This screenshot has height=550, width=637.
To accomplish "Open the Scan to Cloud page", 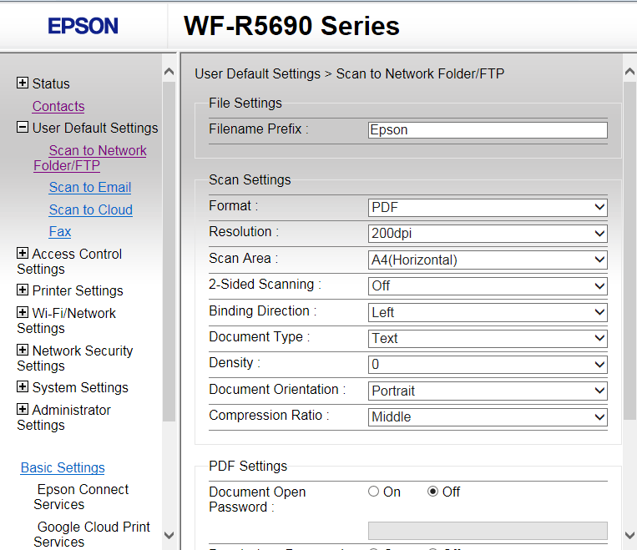I will point(90,209).
